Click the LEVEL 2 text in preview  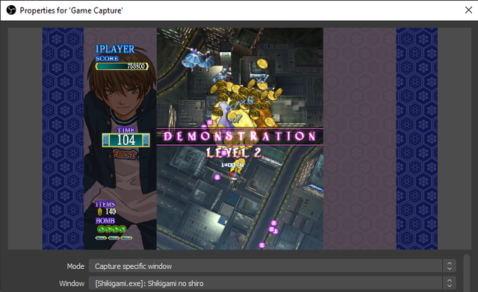tap(234, 152)
